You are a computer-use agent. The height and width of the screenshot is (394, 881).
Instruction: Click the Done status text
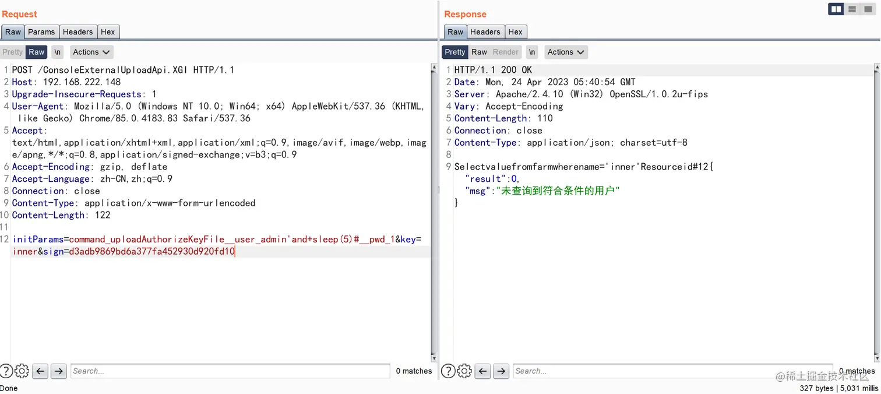9,388
